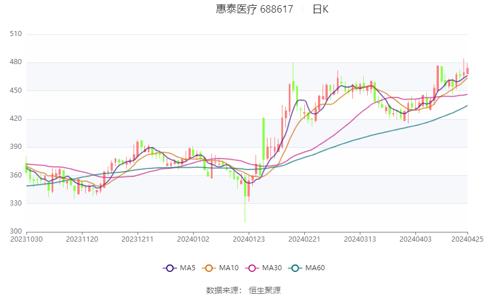Click the MA10 legend label text

pos(229,268)
